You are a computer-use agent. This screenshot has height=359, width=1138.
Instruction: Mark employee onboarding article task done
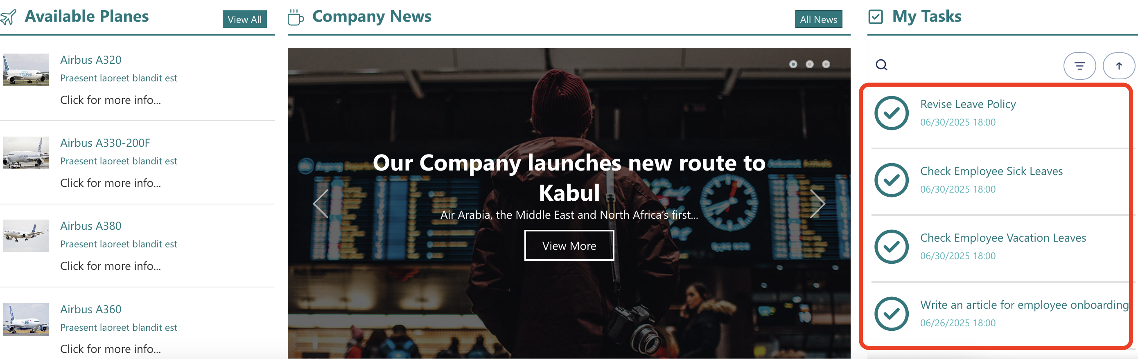click(x=891, y=314)
